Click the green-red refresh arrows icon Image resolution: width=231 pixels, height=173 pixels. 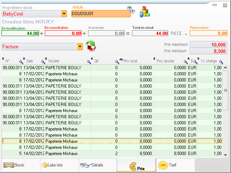[91, 46]
